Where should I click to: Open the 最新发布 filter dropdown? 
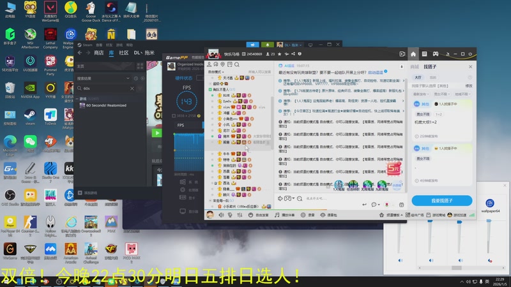pos(421,94)
